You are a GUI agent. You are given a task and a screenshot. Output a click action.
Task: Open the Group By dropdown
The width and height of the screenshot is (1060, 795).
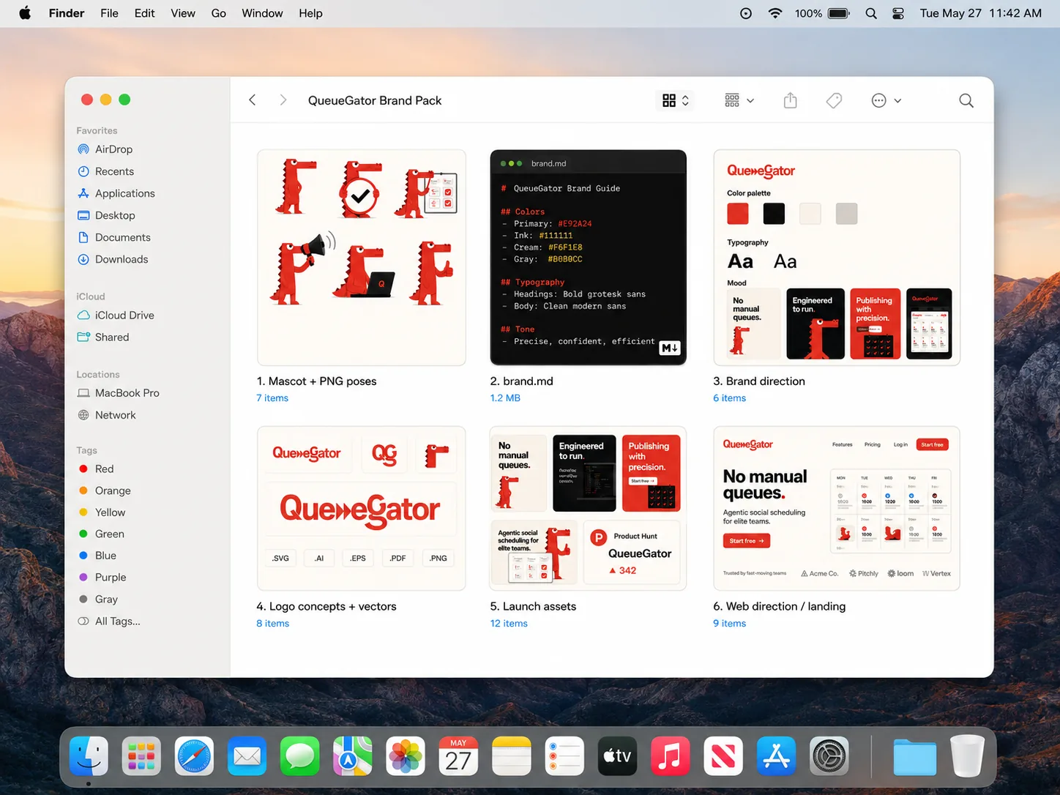[x=739, y=100]
